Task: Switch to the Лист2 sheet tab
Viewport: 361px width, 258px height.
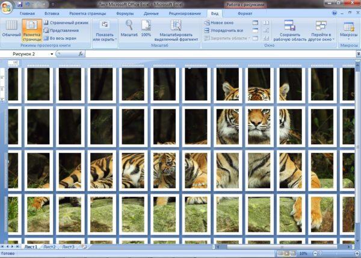Action: pyautogui.click(x=49, y=247)
